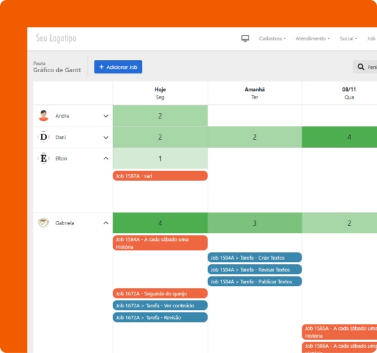Screen dimensions: 377x353
Task: Click Dani's D avatar icon
Action: pyautogui.click(x=44, y=137)
